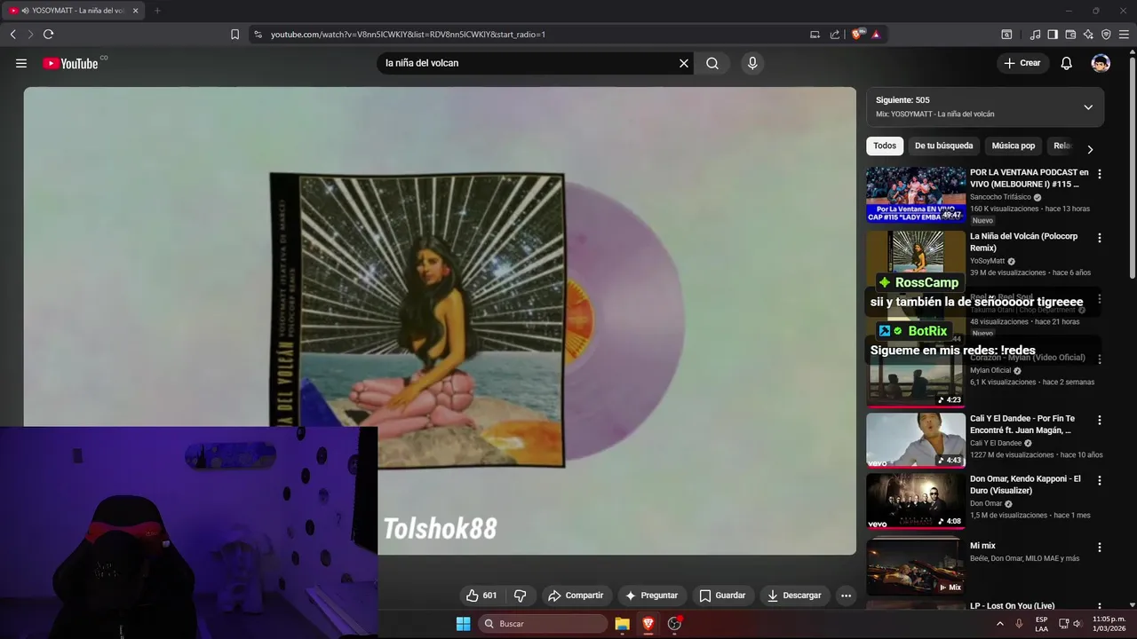The image size is (1137, 639).
Task: Open options for POR LA VENTANA PODCAST
Action: tap(1100, 174)
